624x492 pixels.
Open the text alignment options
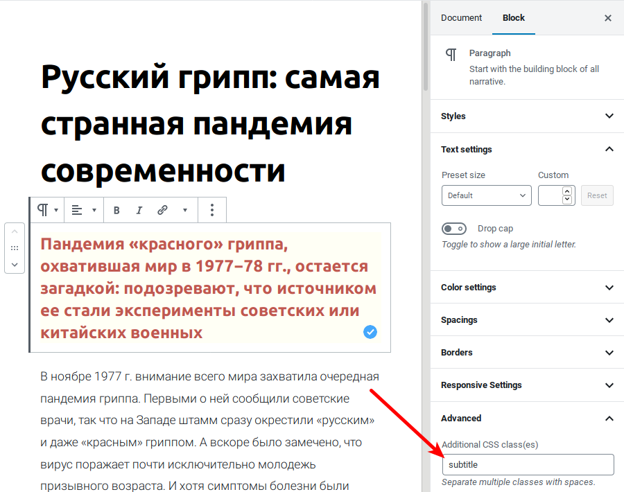[x=84, y=209]
